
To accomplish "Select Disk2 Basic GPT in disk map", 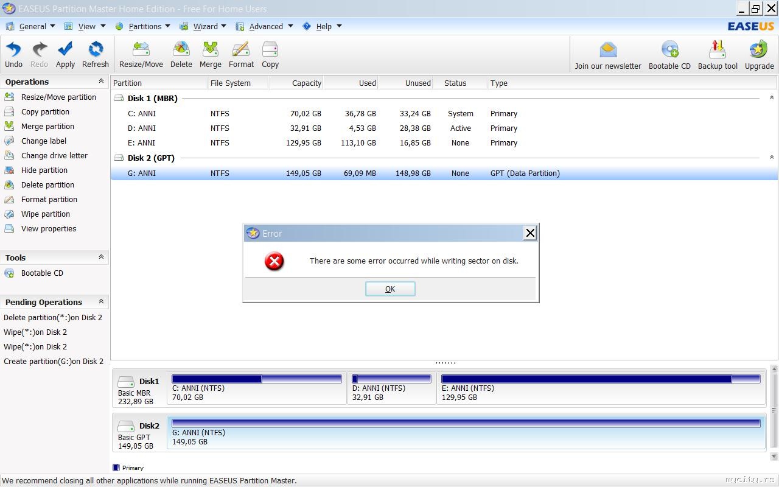I will click(139, 433).
